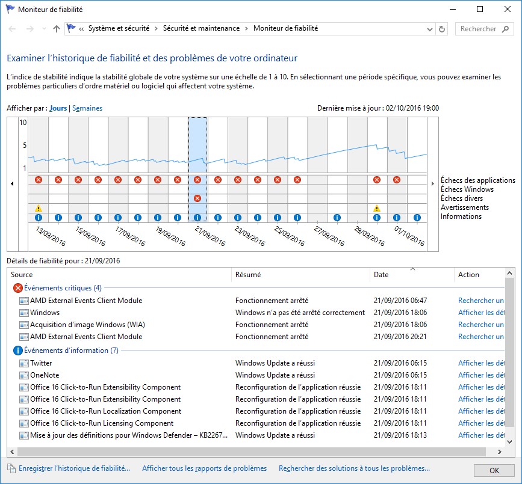Go up one level with the up arrow
The height and width of the screenshot is (484, 522).
point(57,29)
